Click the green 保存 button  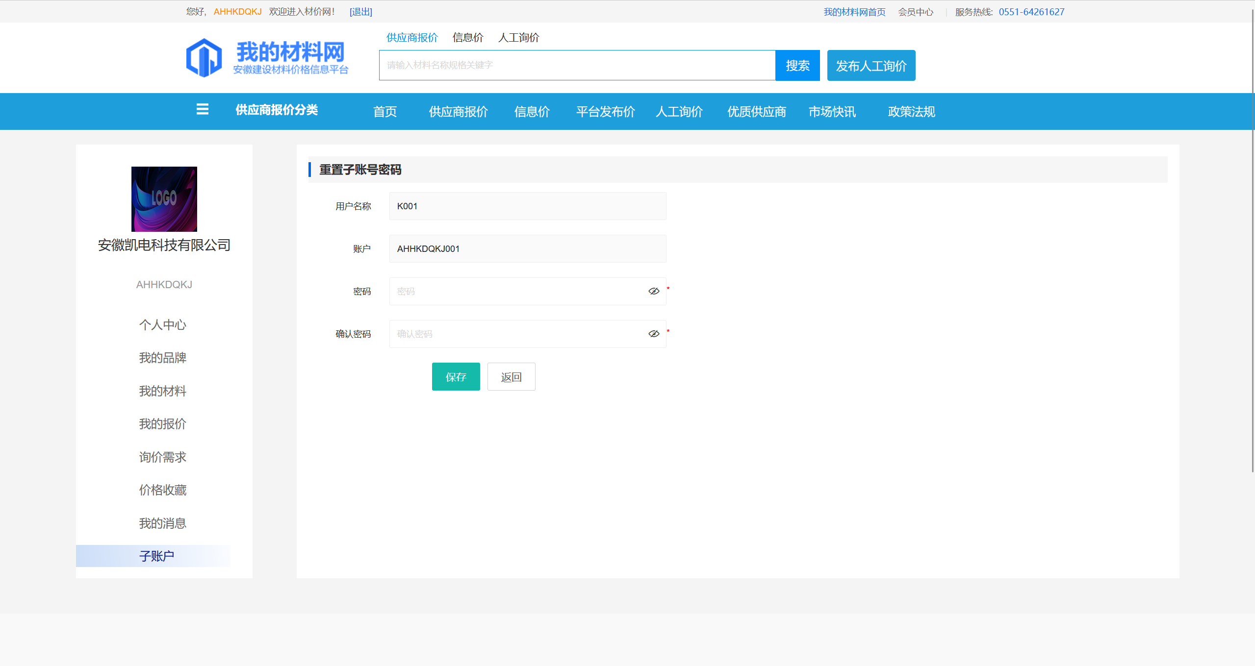[x=456, y=377]
